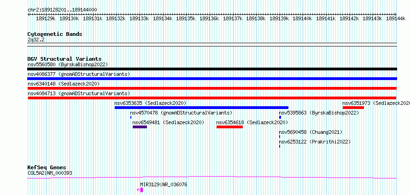Click the 189134k ruler tick label
Image resolution: width=410 pixels, height=195 pixels.
[163, 19]
